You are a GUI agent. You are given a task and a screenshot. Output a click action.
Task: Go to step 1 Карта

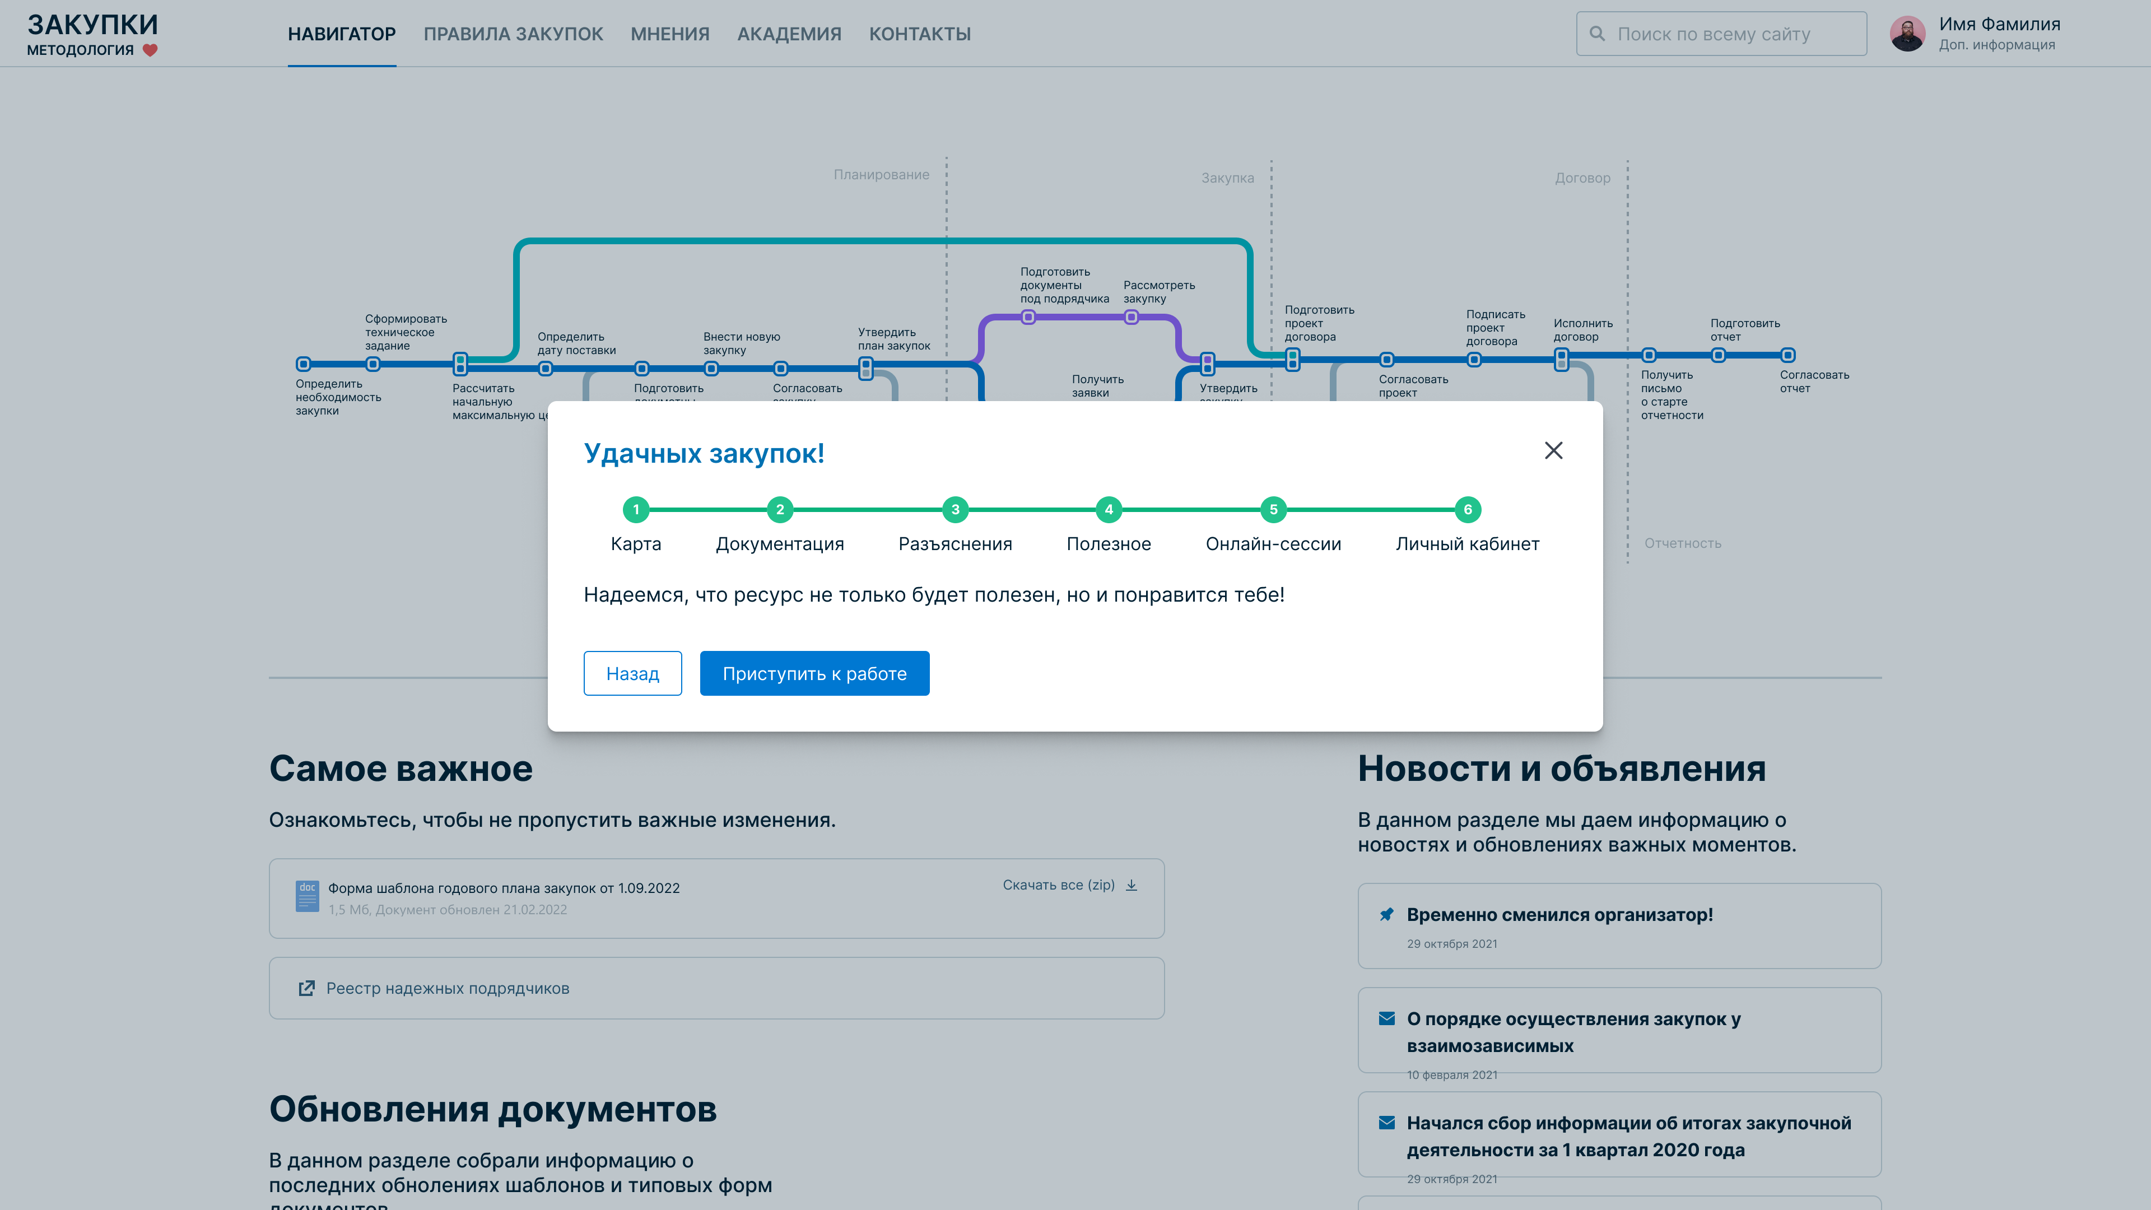click(x=635, y=509)
